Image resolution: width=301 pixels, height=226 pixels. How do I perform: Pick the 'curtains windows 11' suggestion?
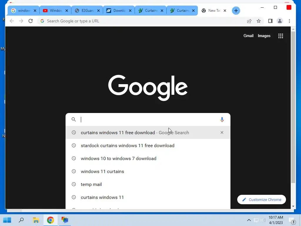tap(148, 197)
